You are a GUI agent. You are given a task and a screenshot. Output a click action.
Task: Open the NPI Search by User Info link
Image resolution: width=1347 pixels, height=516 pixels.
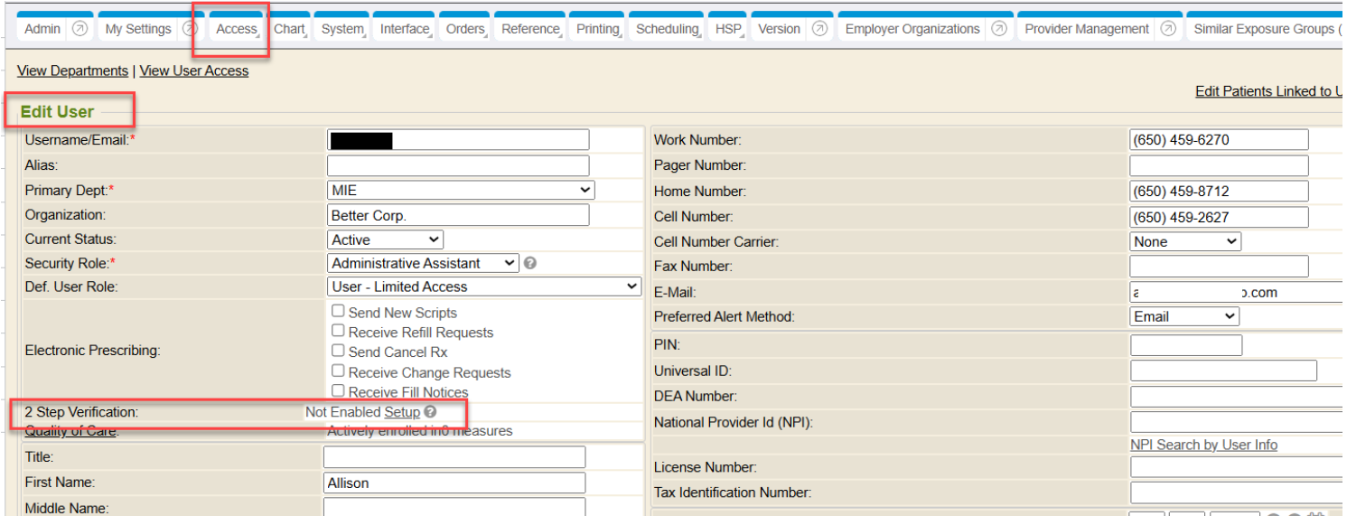[1203, 445]
